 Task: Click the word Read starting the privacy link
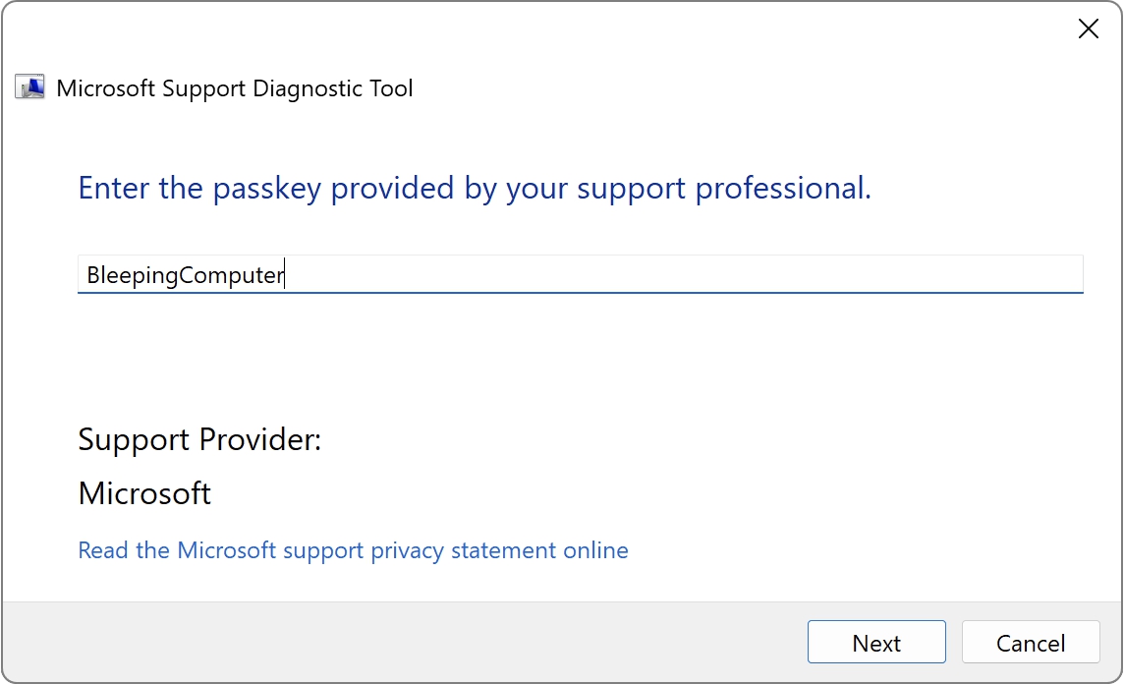click(102, 550)
